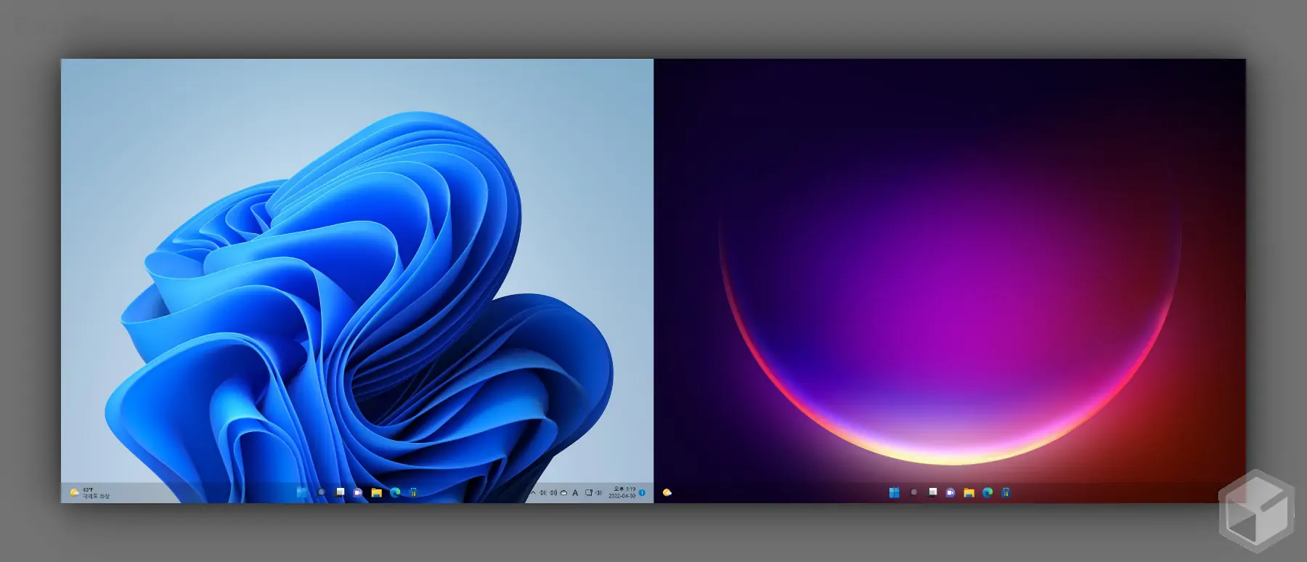Screen dimensions: 1307x562
Task: Open Task View on the right monitor taskbar
Action: coord(932,492)
